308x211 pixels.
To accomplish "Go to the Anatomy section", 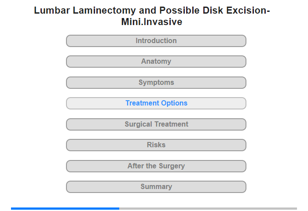I will [x=156, y=62].
